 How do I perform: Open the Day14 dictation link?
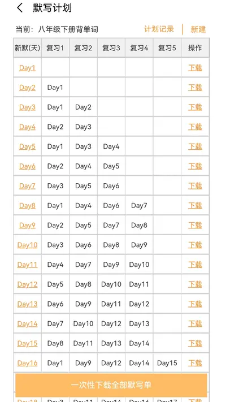(27, 324)
